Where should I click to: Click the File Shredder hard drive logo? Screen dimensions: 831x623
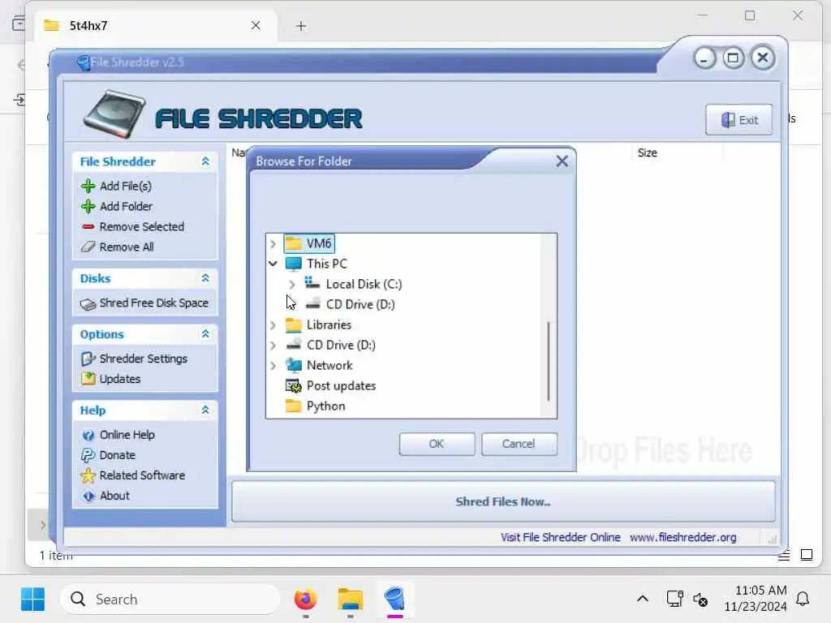coord(114,114)
